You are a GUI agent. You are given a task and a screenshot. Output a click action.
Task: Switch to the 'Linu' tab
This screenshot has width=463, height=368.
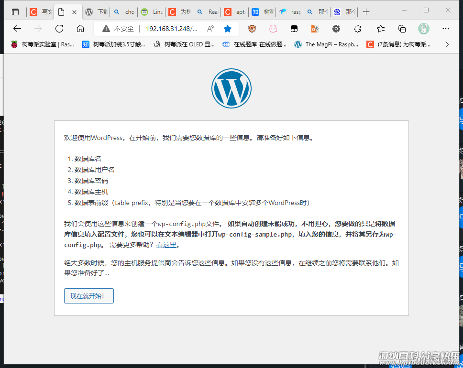click(152, 12)
